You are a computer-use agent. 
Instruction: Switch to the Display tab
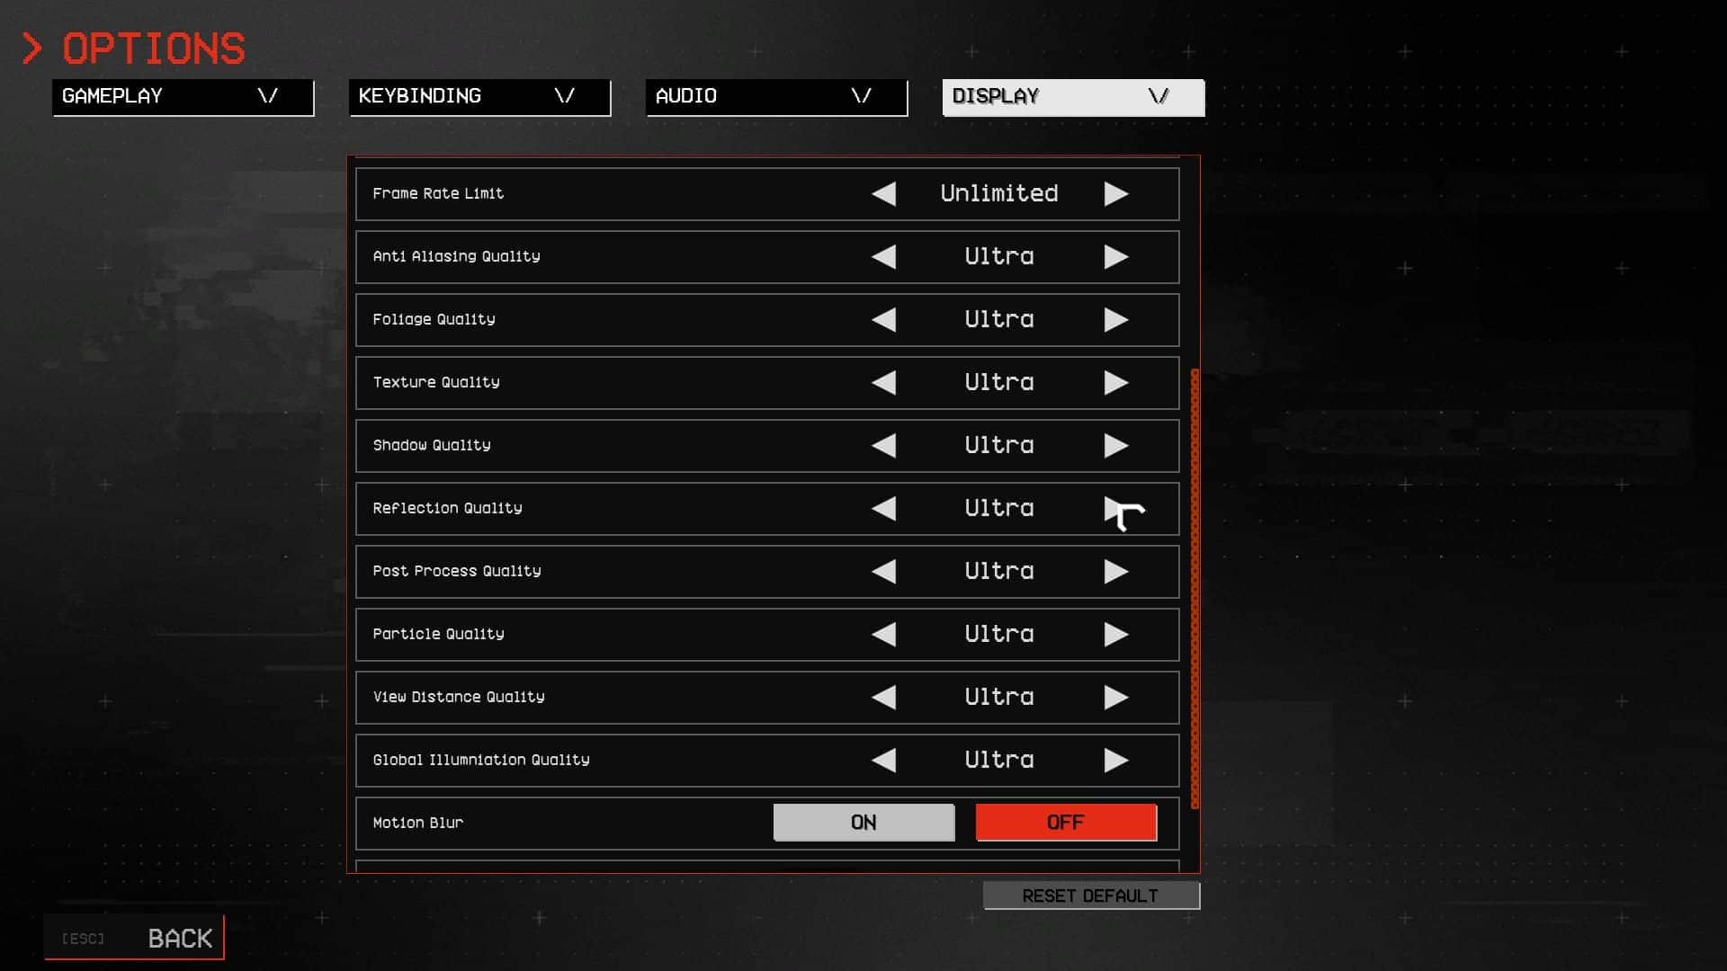pyautogui.click(x=1073, y=97)
